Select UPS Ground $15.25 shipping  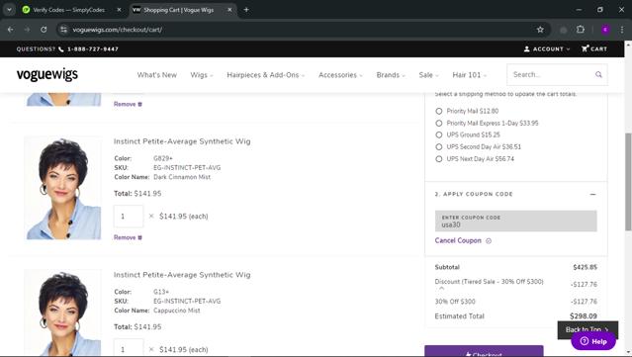click(x=439, y=134)
